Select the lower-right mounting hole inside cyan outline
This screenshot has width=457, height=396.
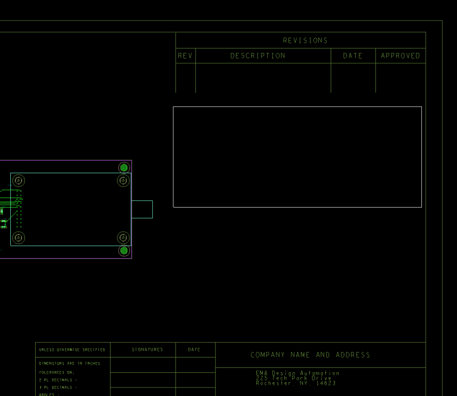tap(123, 238)
